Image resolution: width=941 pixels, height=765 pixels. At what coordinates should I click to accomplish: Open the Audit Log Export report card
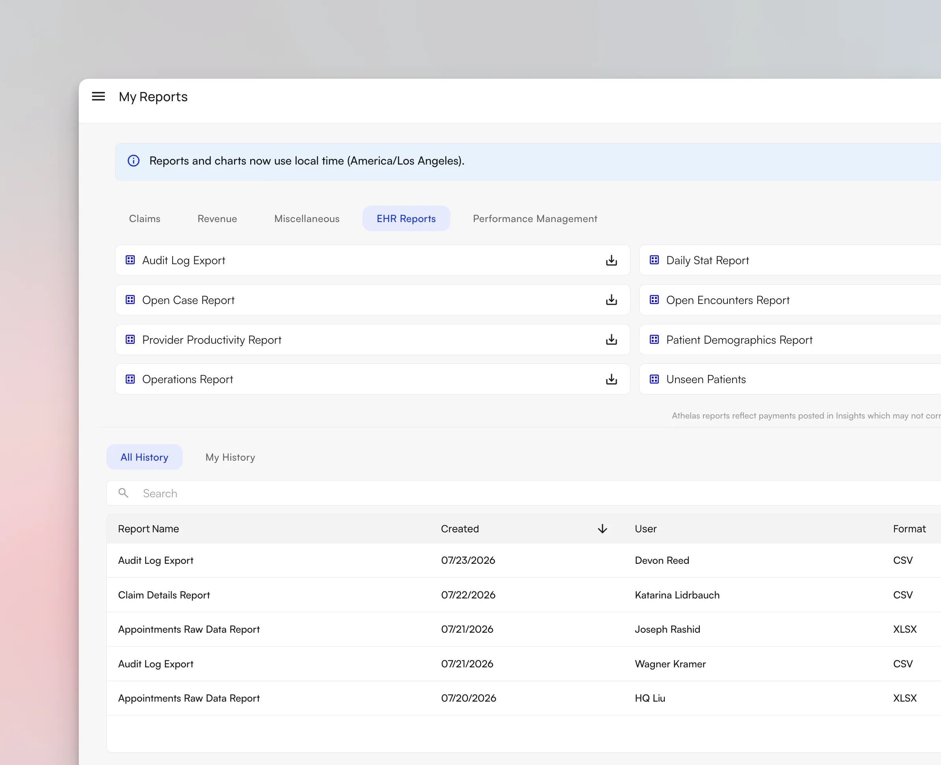click(373, 260)
